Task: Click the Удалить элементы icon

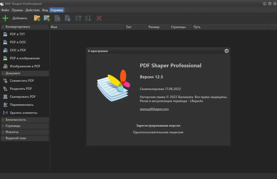Action: click(x=5, y=113)
